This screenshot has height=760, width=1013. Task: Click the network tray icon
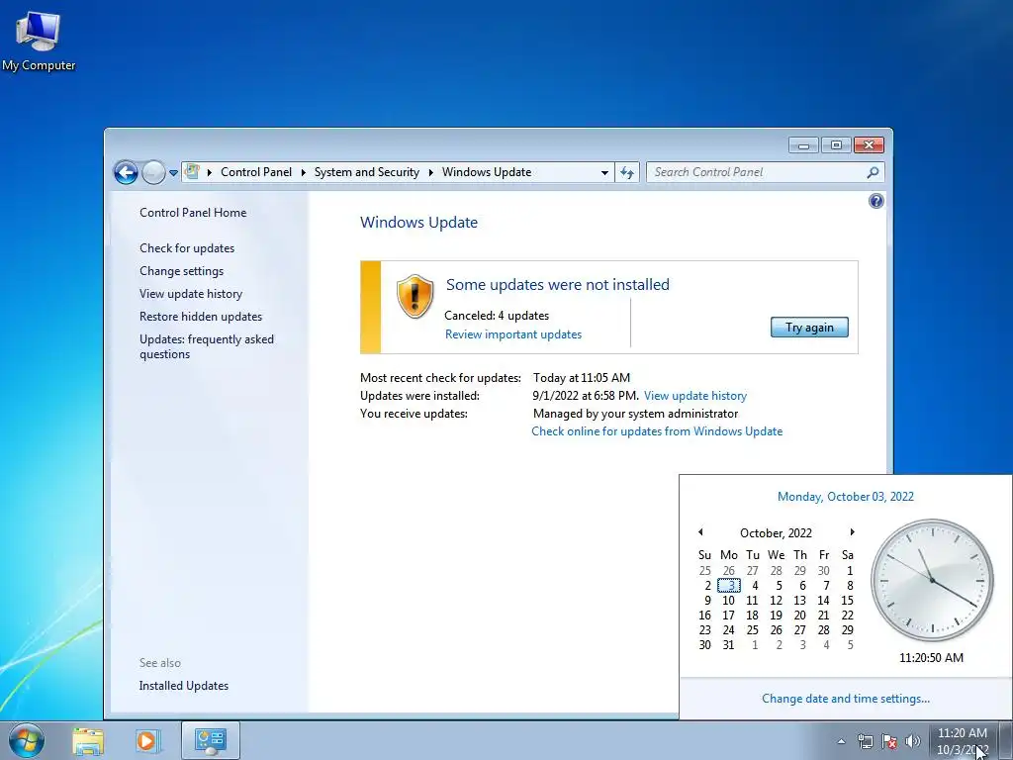(x=865, y=741)
